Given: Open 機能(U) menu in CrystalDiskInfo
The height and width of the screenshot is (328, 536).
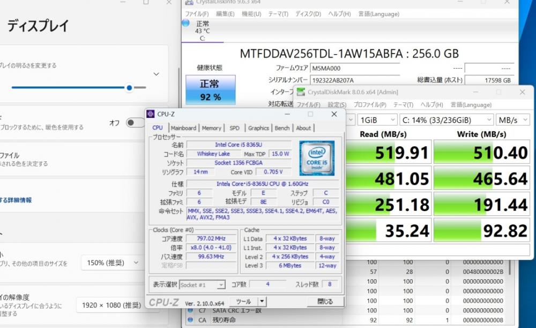Looking at the screenshot, I should tap(251, 14).
